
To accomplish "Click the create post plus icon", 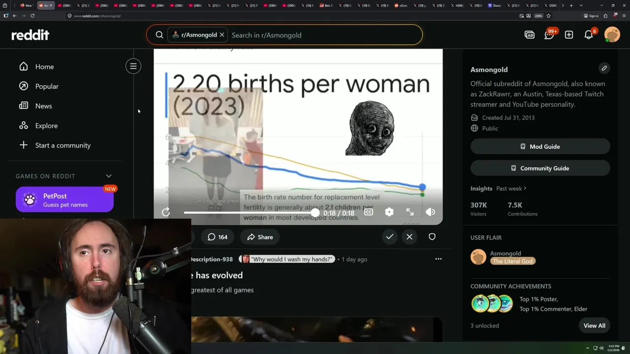I will pos(569,35).
